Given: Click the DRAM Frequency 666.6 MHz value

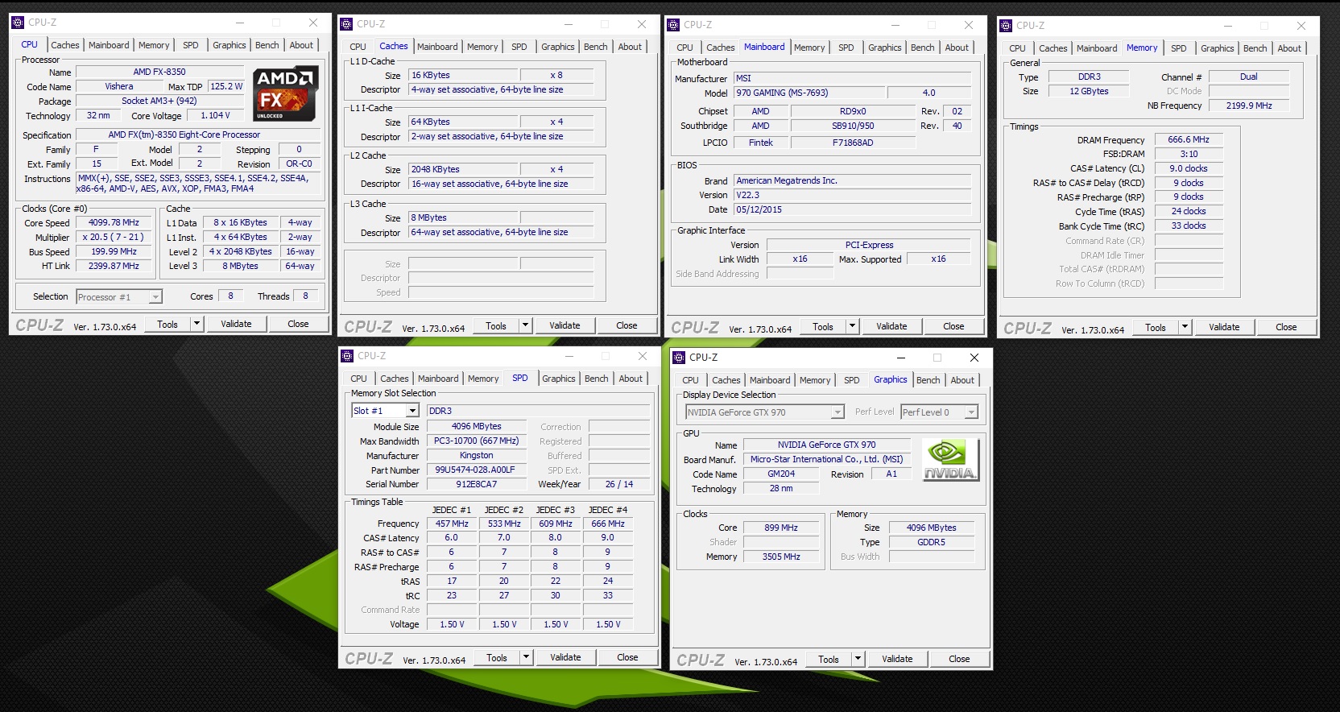Looking at the screenshot, I should click(1189, 139).
